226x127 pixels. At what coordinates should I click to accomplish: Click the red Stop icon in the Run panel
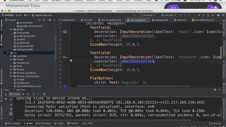[6, 95]
